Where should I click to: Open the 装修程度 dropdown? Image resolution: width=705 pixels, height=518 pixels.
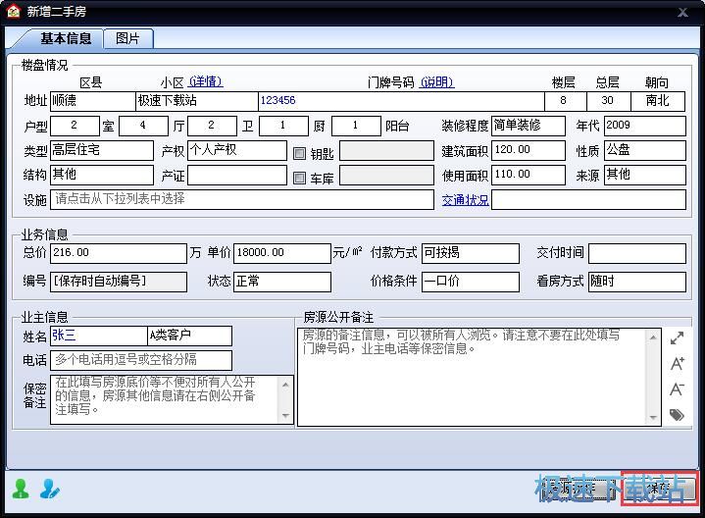(x=529, y=126)
